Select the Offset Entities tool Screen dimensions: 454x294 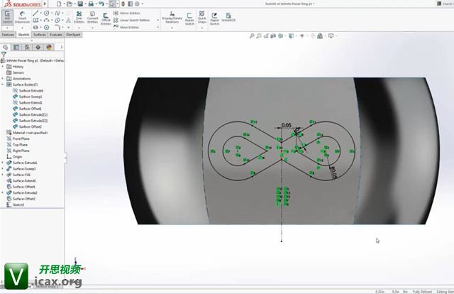click(106, 17)
